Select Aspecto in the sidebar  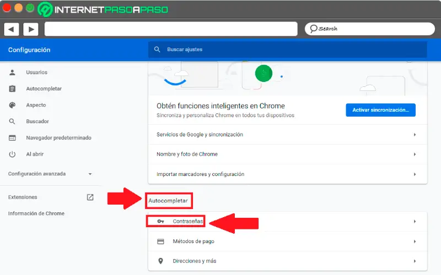36,105
